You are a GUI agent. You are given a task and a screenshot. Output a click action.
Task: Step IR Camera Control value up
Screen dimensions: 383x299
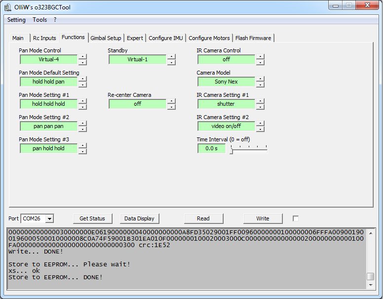point(260,57)
